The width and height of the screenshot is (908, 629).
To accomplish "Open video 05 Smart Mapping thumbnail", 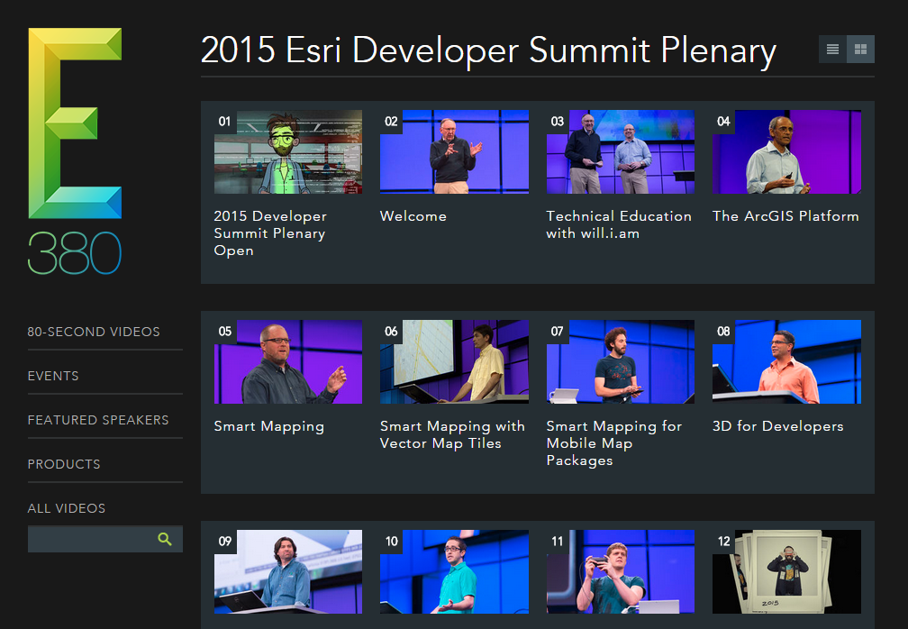I will point(288,362).
